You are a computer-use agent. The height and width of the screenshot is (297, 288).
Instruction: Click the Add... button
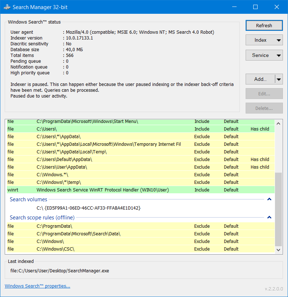click(260, 79)
